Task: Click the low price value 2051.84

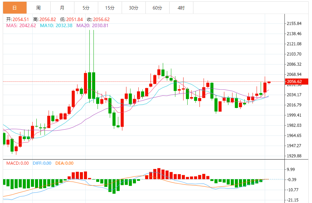Action: coord(74,19)
